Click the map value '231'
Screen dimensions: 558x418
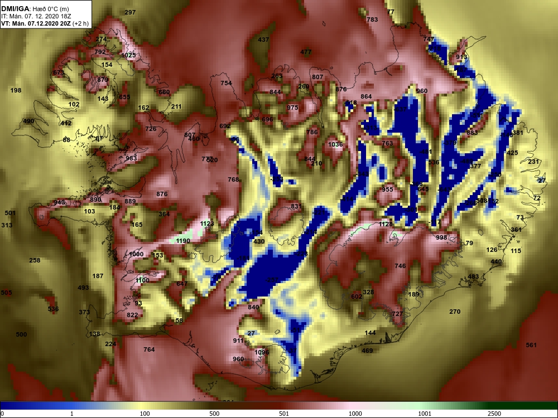533,162
